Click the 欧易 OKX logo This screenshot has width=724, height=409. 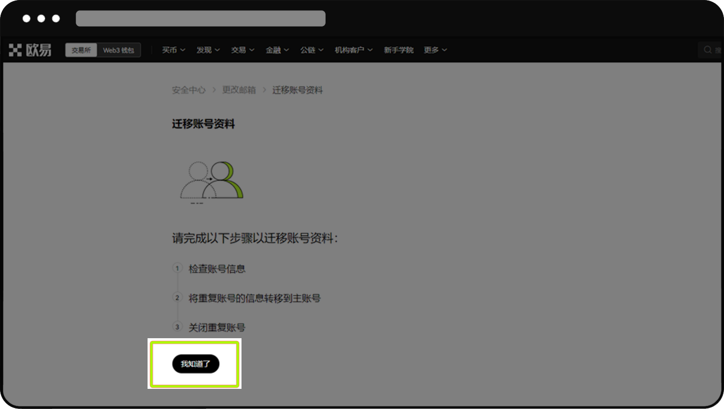tap(30, 50)
